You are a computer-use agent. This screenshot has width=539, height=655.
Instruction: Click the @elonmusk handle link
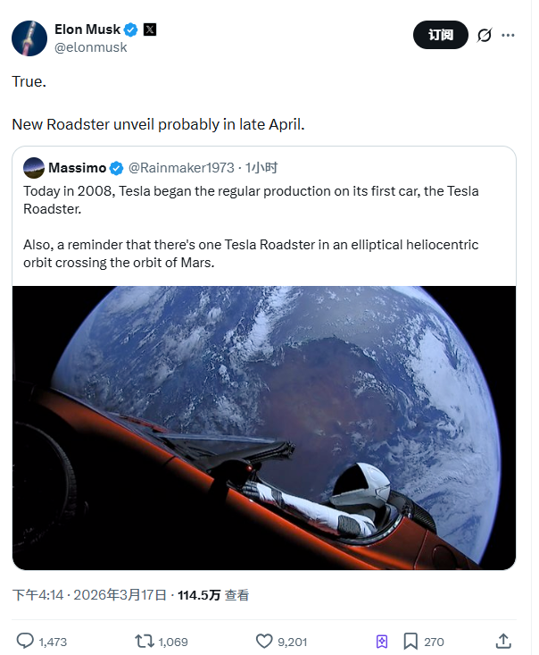91,47
